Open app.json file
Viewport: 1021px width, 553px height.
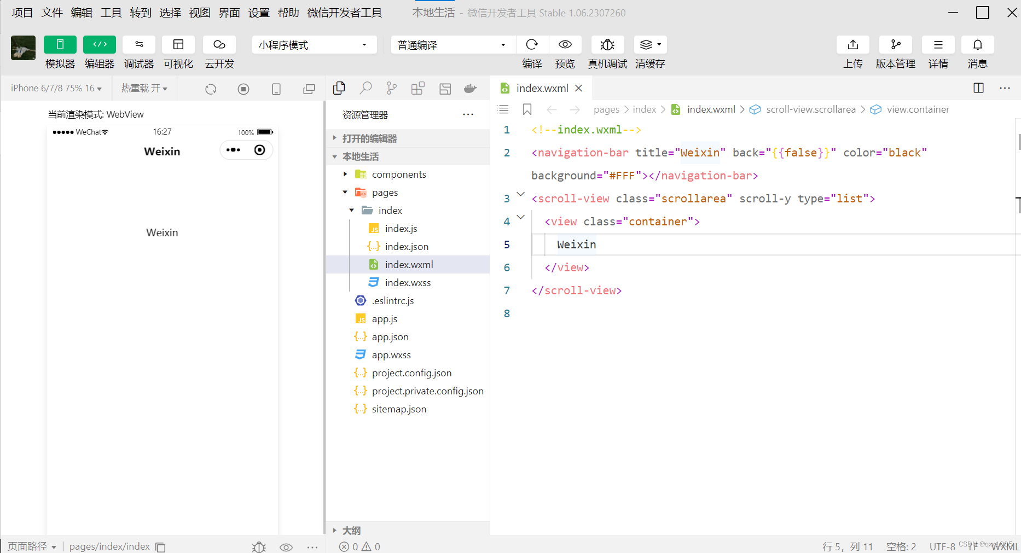click(408, 337)
